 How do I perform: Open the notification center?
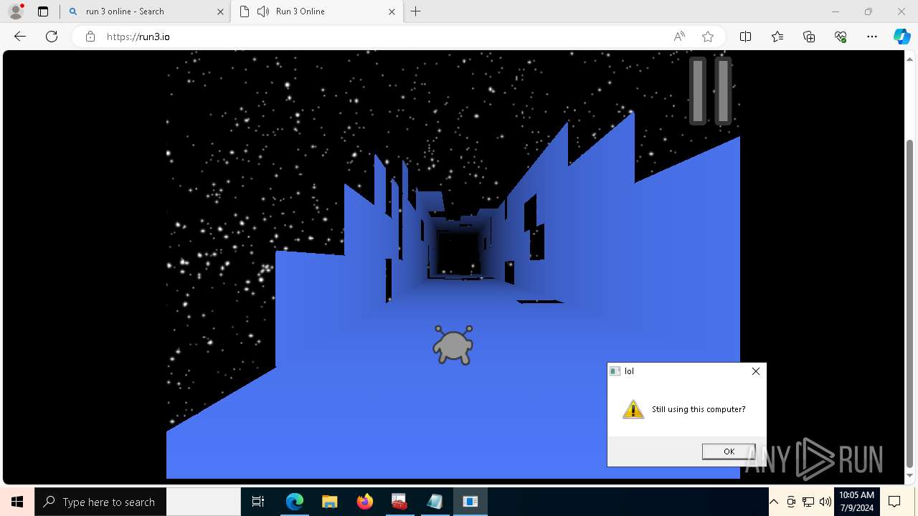point(895,502)
